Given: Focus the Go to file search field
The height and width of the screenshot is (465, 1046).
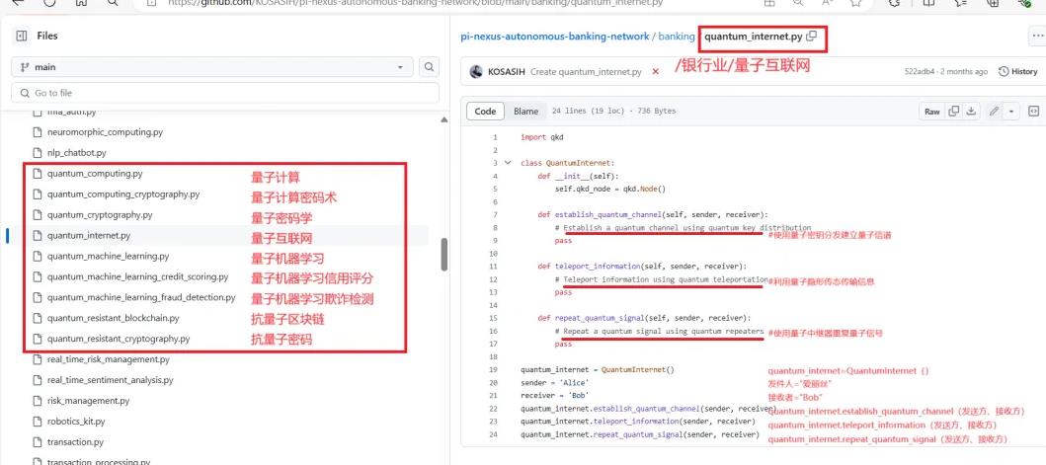Looking at the screenshot, I should click(225, 93).
